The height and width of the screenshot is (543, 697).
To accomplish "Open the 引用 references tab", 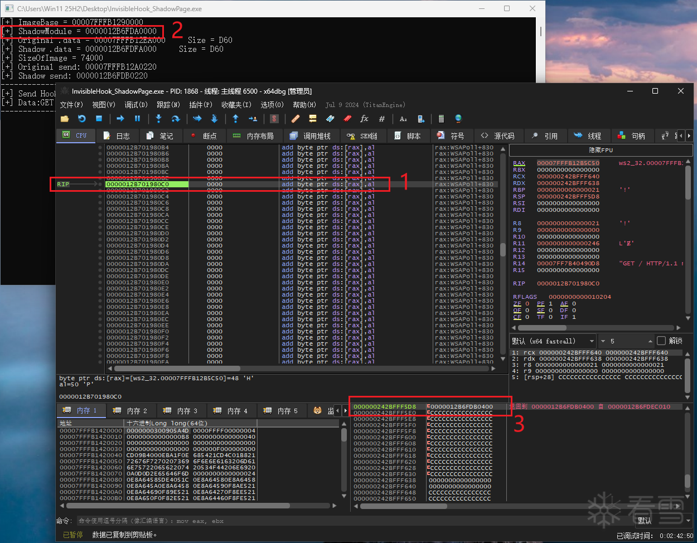I will coord(545,135).
